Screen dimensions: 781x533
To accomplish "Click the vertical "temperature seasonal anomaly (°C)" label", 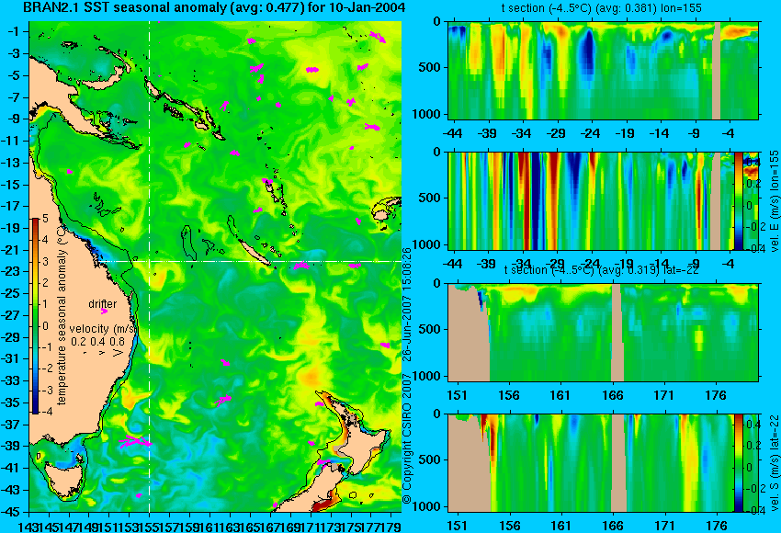I will pos(62,315).
